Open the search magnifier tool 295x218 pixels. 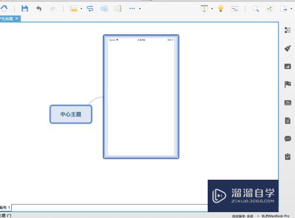[255, 9]
